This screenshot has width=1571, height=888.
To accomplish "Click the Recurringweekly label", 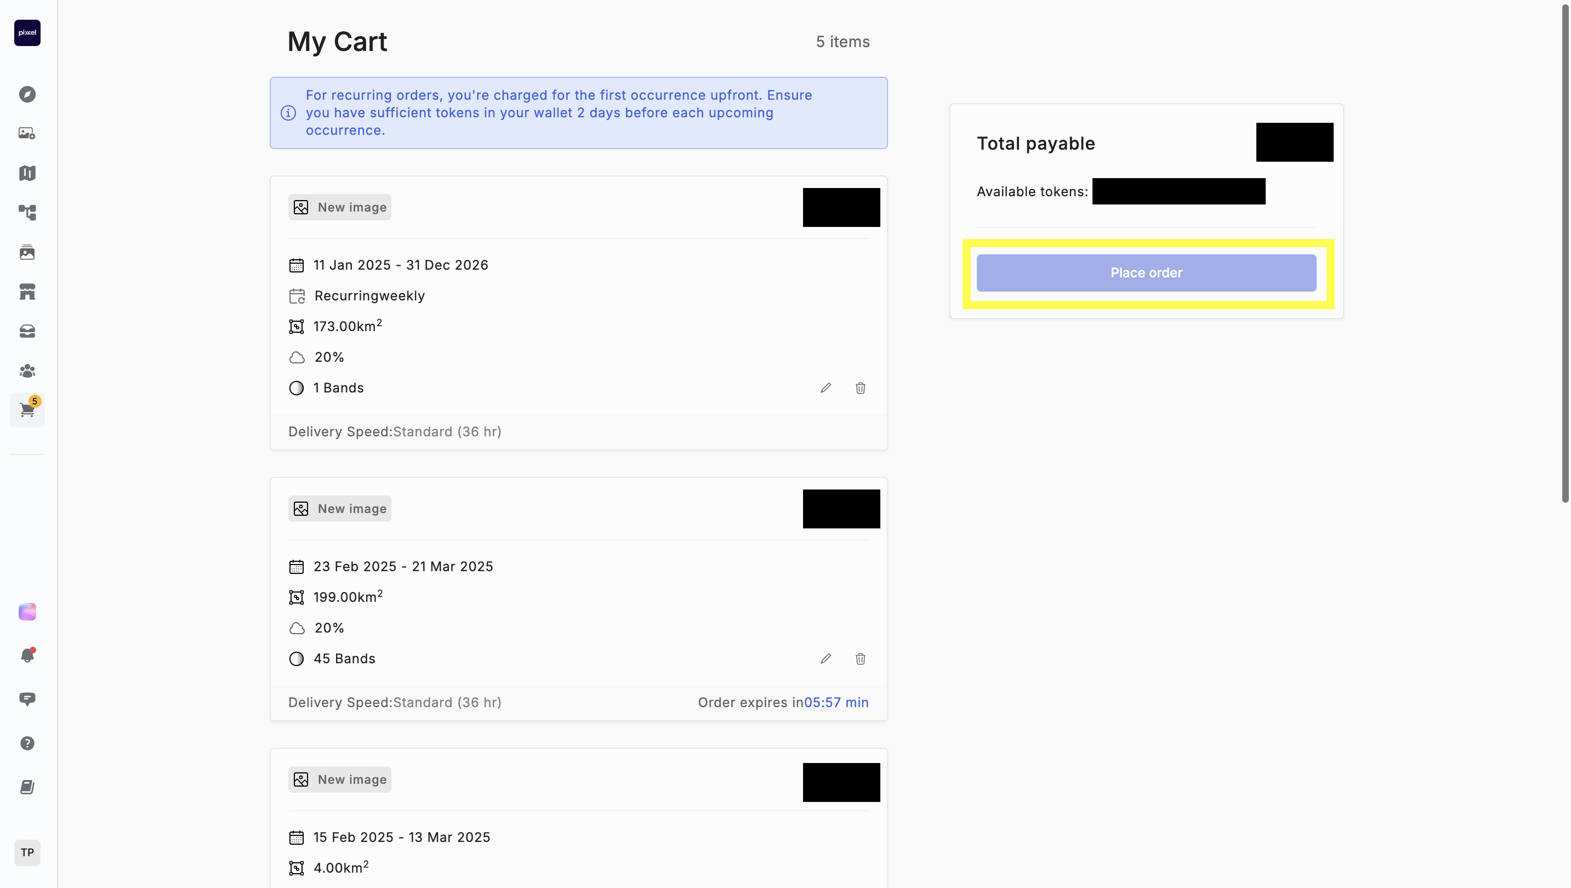I will pyautogui.click(x=369, y=296).
